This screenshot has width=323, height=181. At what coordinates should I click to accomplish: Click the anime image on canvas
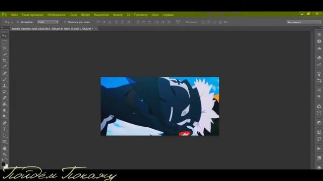tap(159, 106)
